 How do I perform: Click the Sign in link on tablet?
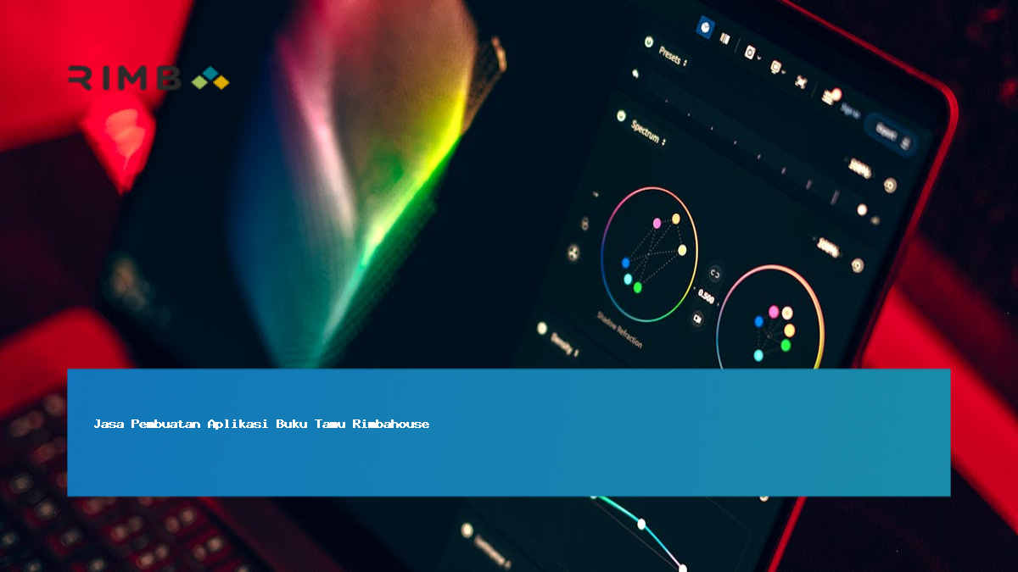[x=850, y=109]
